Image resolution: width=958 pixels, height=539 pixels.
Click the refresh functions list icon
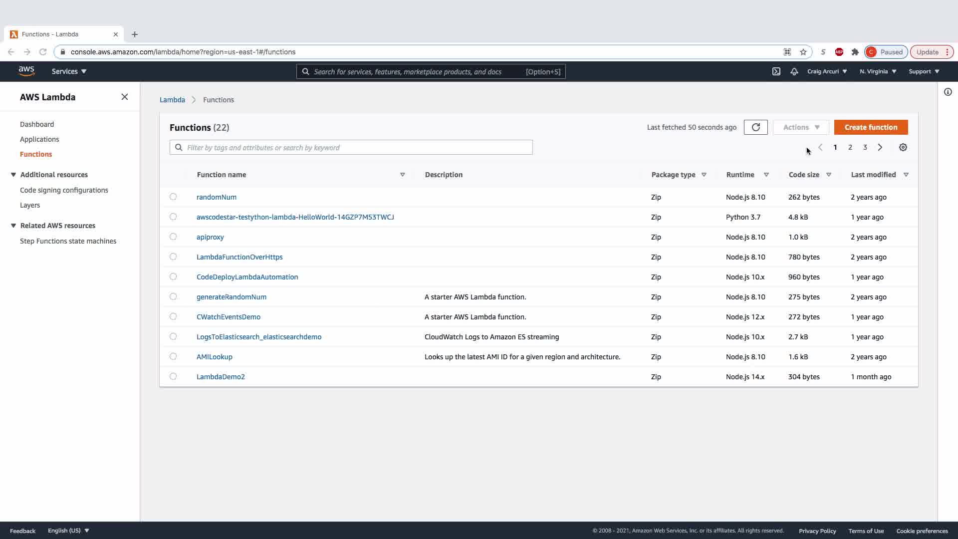(755, 127)
